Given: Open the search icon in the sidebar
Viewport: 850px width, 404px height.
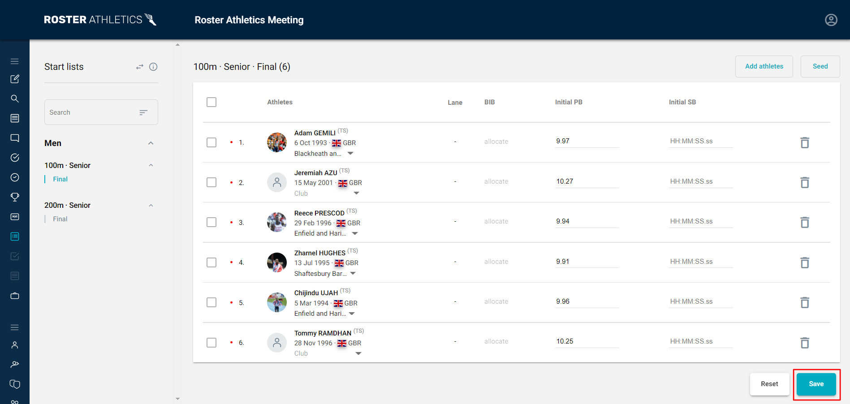Looking at the screenshot, I should (15, 99).
